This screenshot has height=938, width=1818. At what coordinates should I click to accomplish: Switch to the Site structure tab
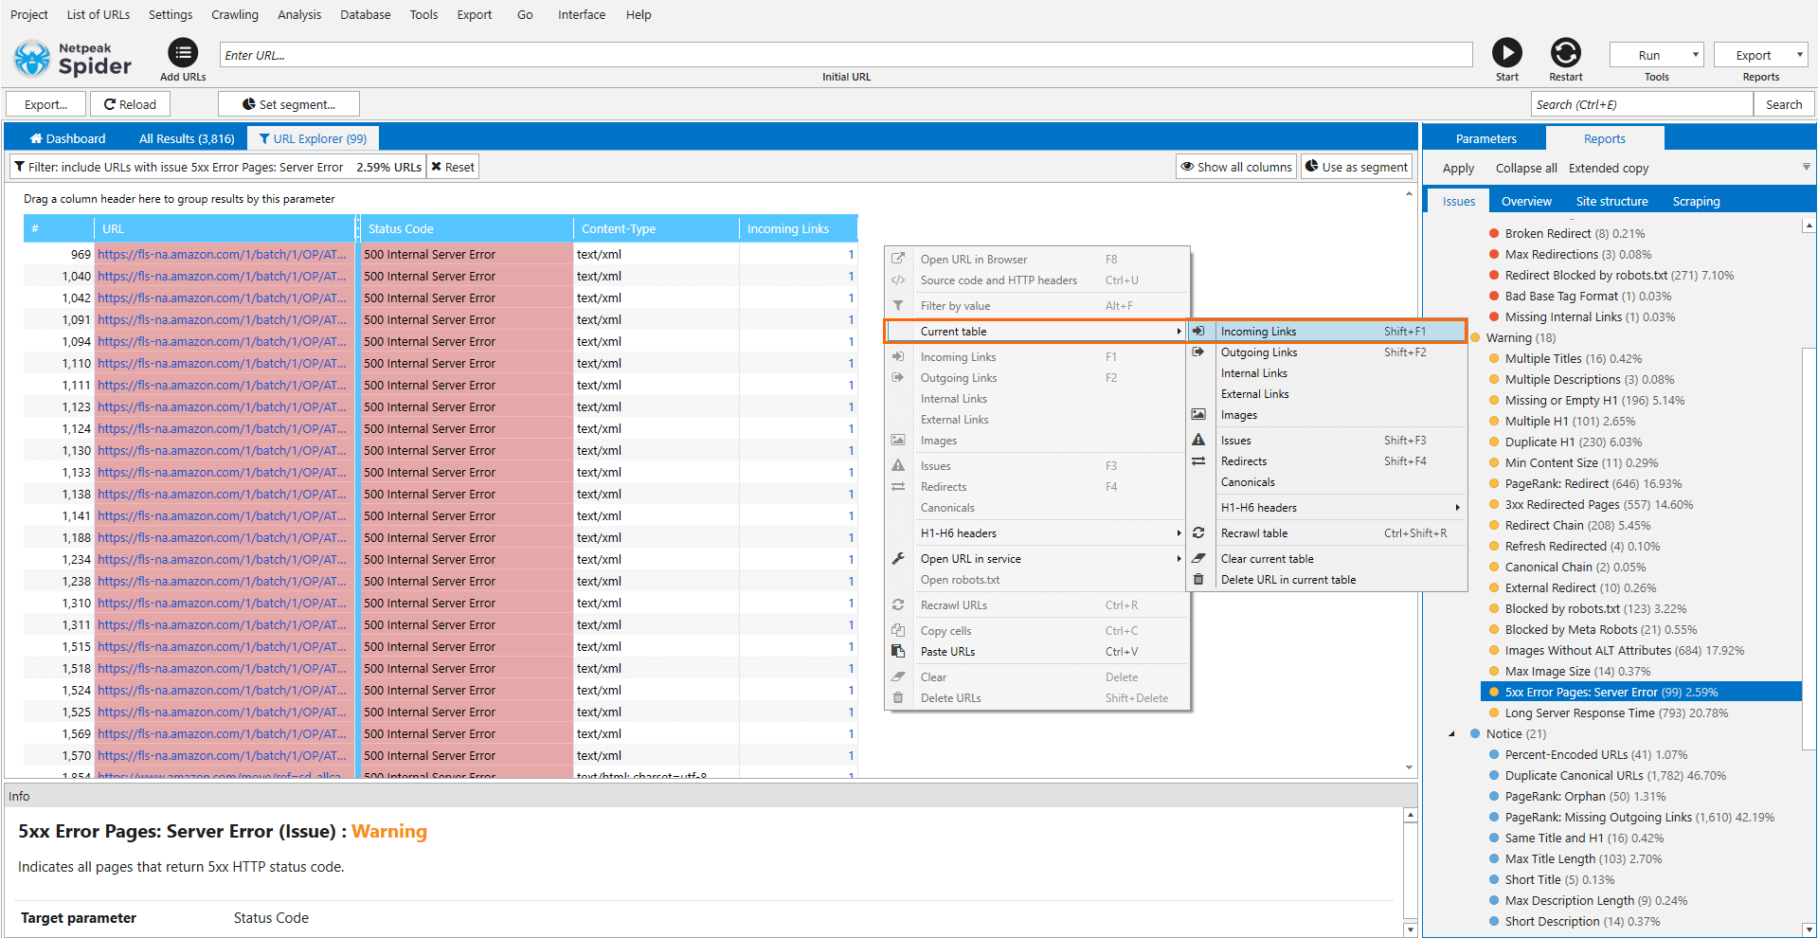pyautogui.click(x=1611, y=200)
